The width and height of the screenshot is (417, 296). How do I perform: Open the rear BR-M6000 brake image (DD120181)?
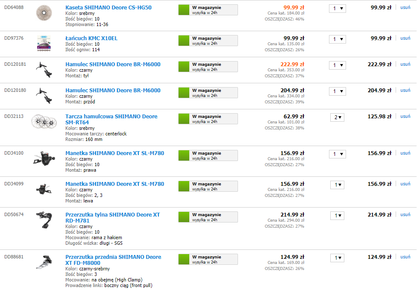click(x=44, y=70)
